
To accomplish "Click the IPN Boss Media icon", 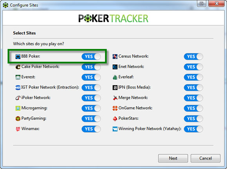I will tap(115, 87).
